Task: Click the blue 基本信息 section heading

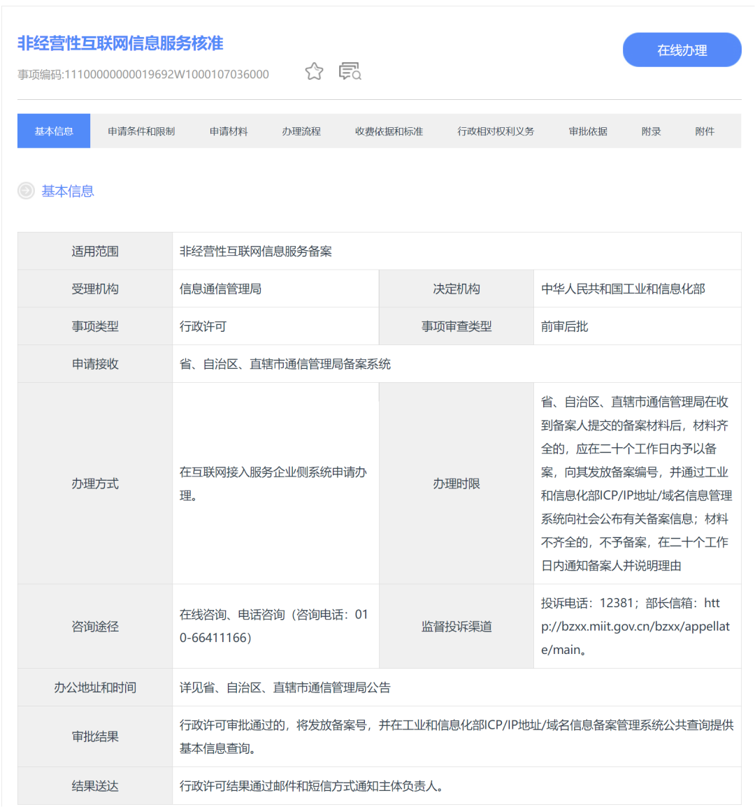Action: click(x=68, y=191)
